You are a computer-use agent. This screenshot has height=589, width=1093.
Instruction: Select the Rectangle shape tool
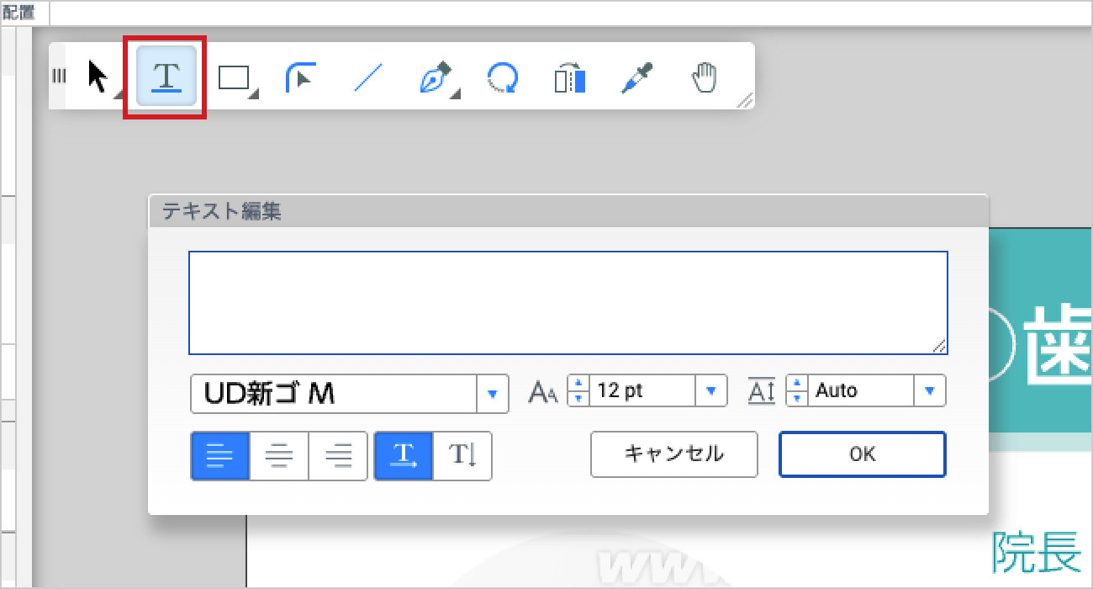235,78
